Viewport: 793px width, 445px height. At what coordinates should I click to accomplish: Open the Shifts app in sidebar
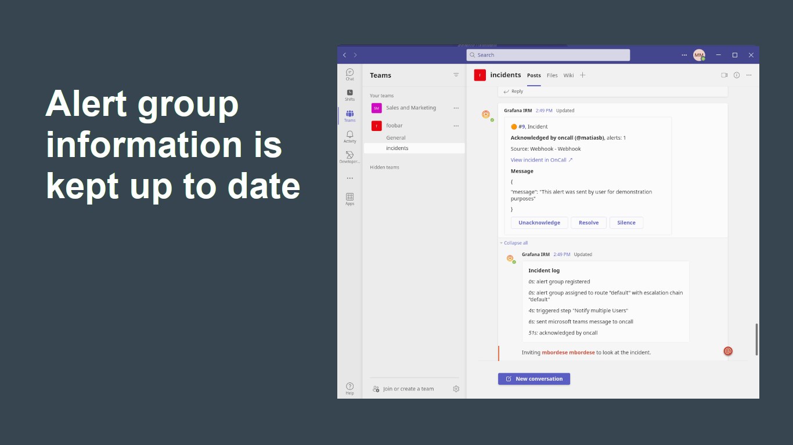pos(349,95)
